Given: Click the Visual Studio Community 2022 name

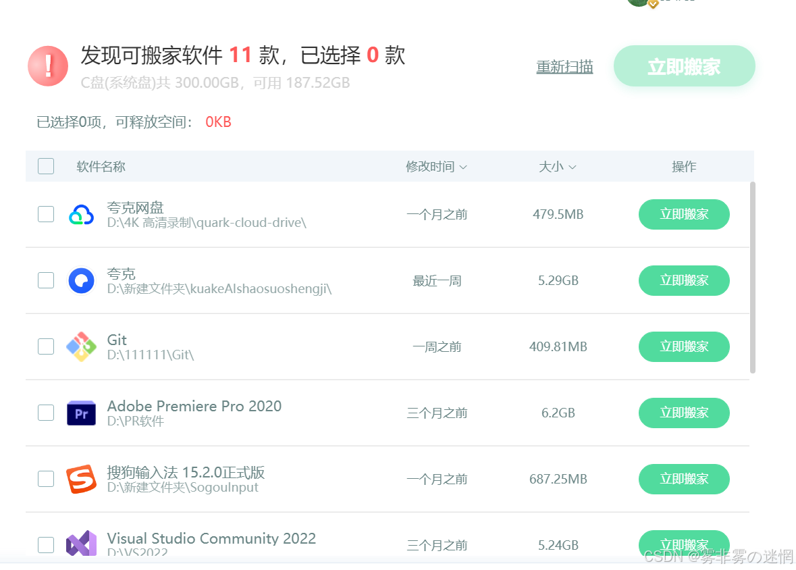Looking at the screenshot, I should 211,538.
